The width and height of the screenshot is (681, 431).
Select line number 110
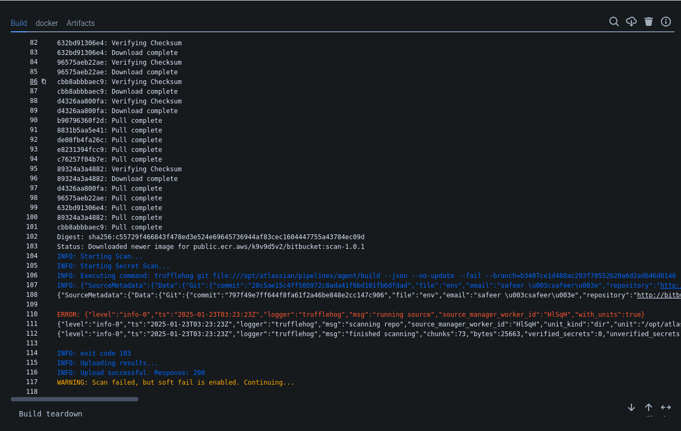click(32, 315)
